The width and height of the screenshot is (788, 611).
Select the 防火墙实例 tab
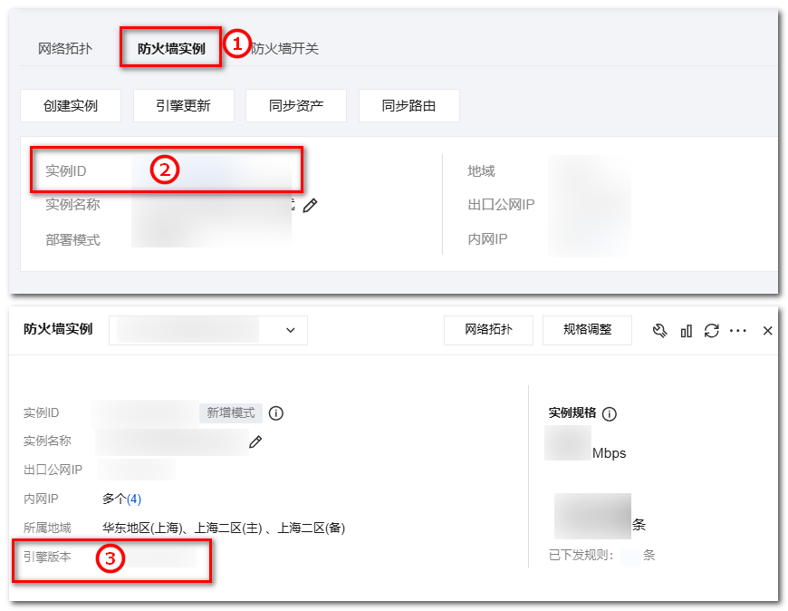[171, 48]
